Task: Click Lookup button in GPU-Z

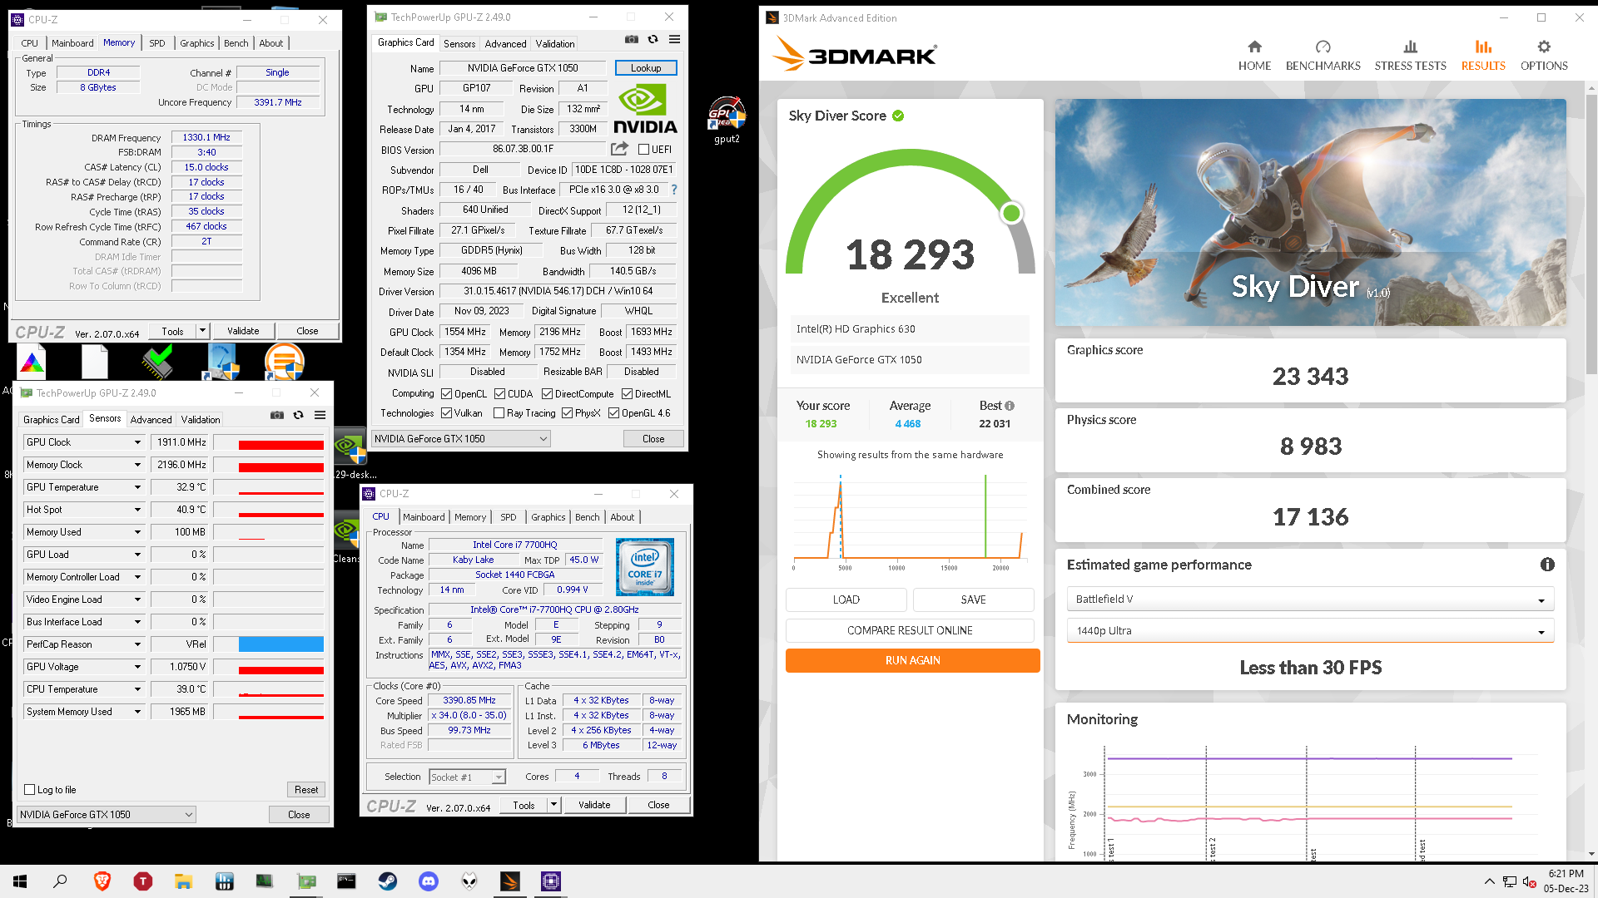Action: tap(646, 68)
